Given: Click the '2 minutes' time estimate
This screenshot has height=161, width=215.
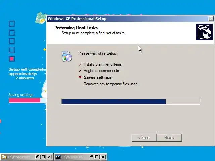Looking at the screenshot, I should [25, 78].
